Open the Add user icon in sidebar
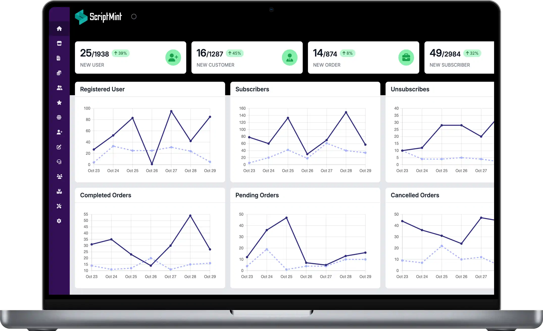The image size is (543, 331). click(x=60, y=132)
